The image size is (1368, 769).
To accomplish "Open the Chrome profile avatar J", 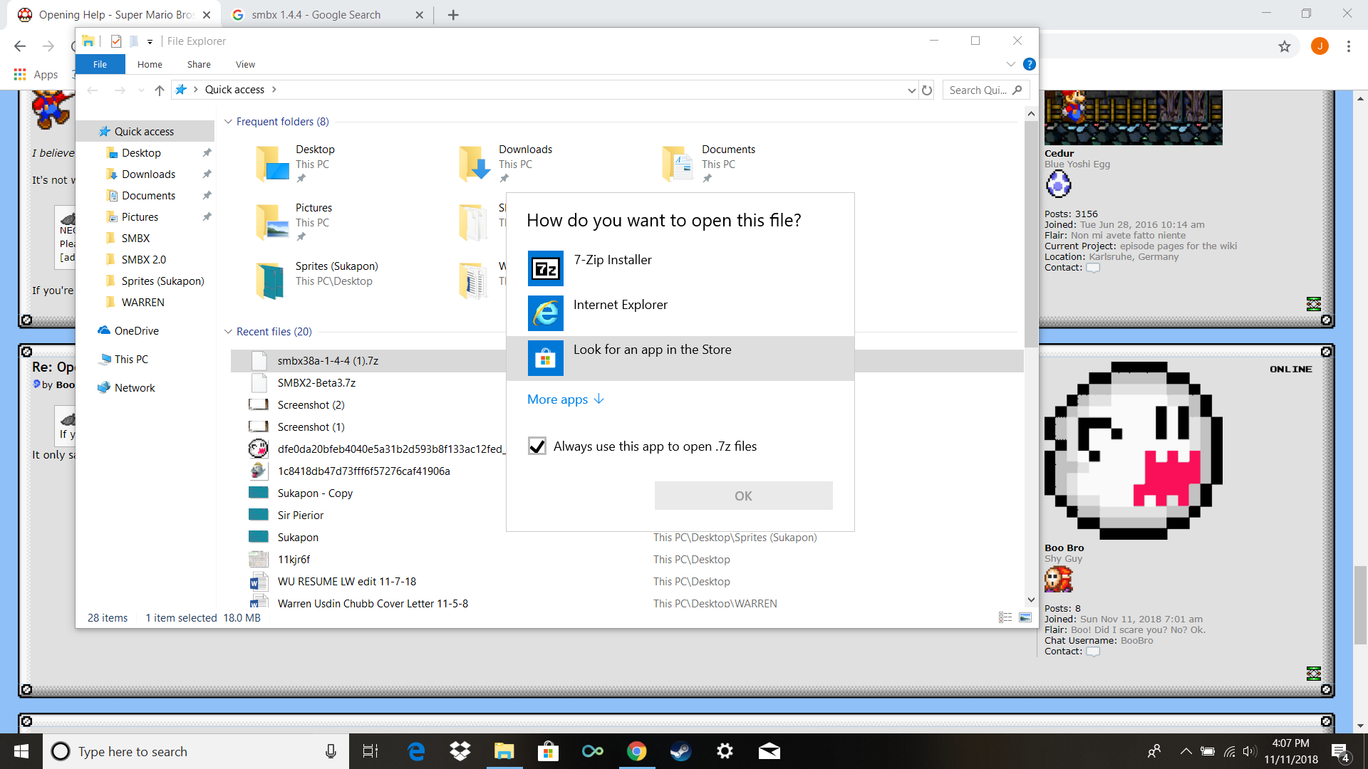I will (1320, 46).
